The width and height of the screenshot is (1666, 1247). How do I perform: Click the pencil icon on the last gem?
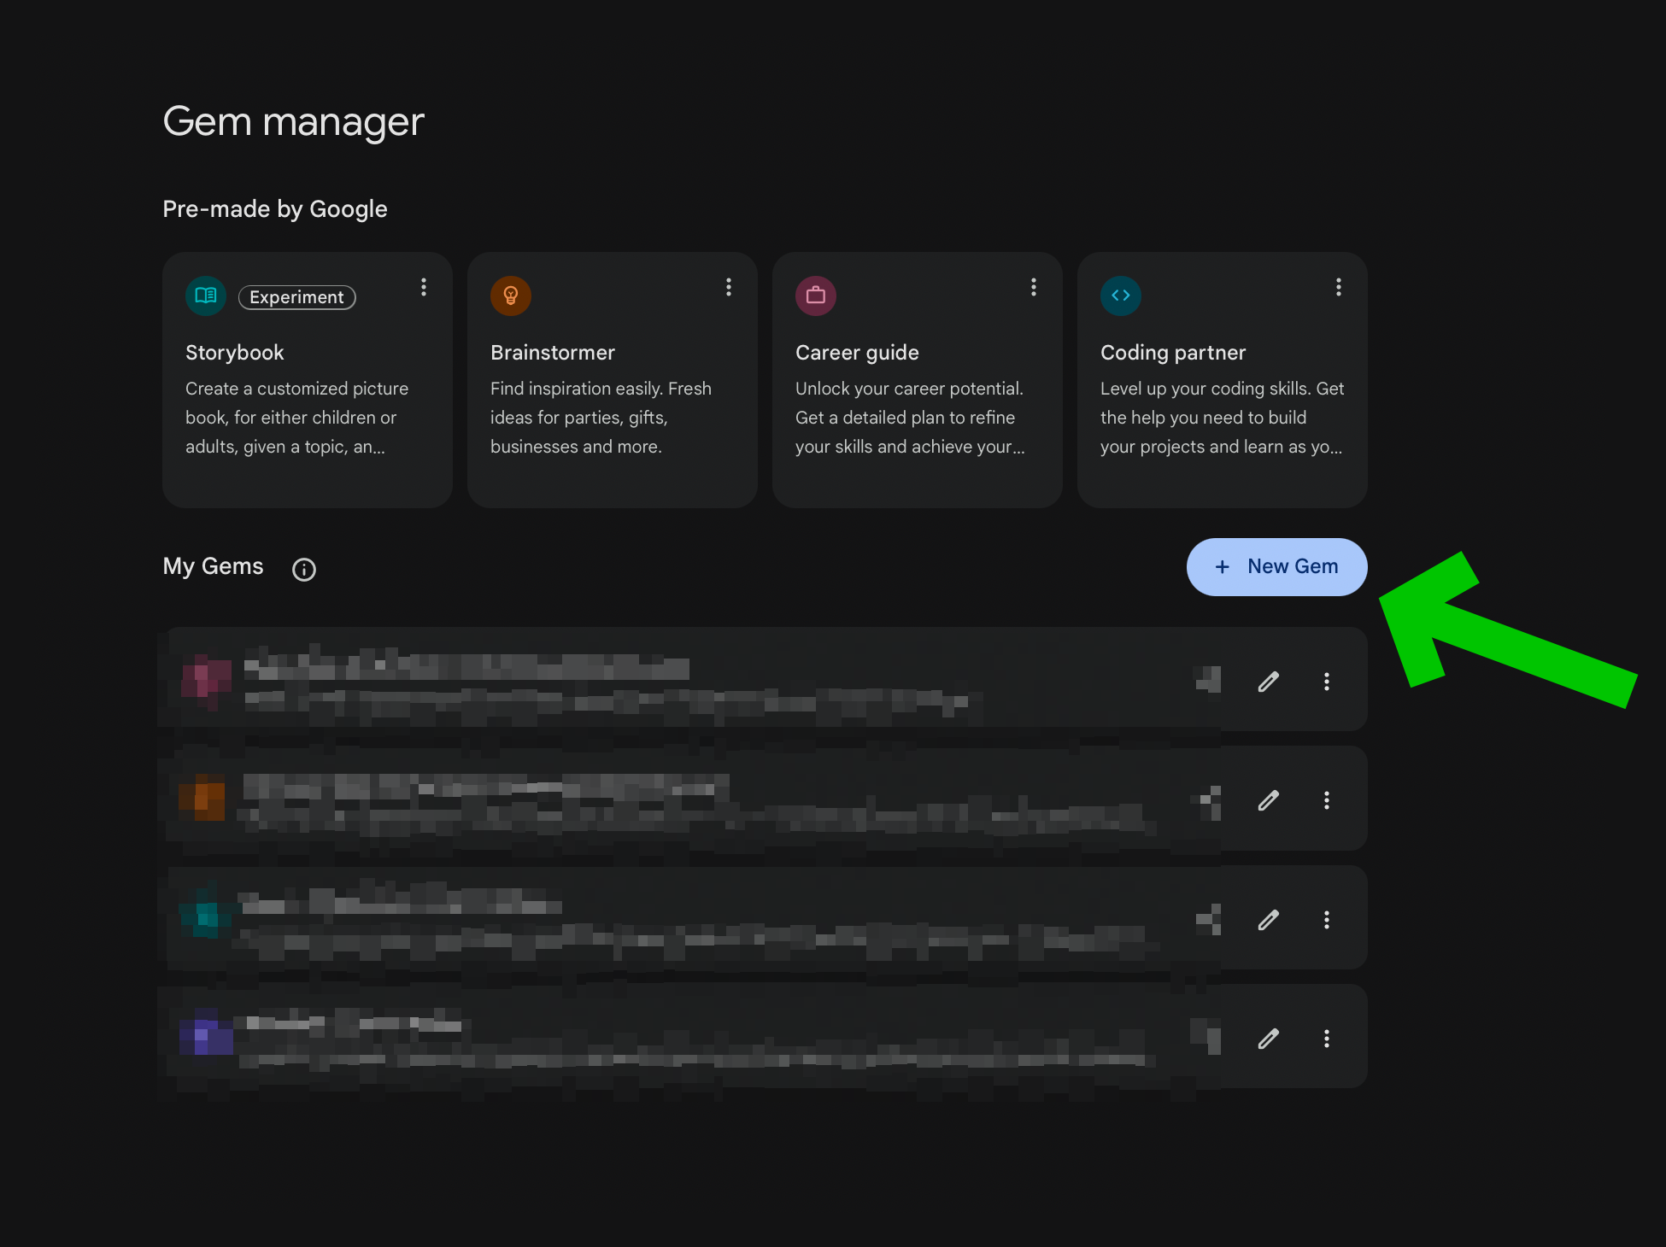[x=1269, y=1039]
